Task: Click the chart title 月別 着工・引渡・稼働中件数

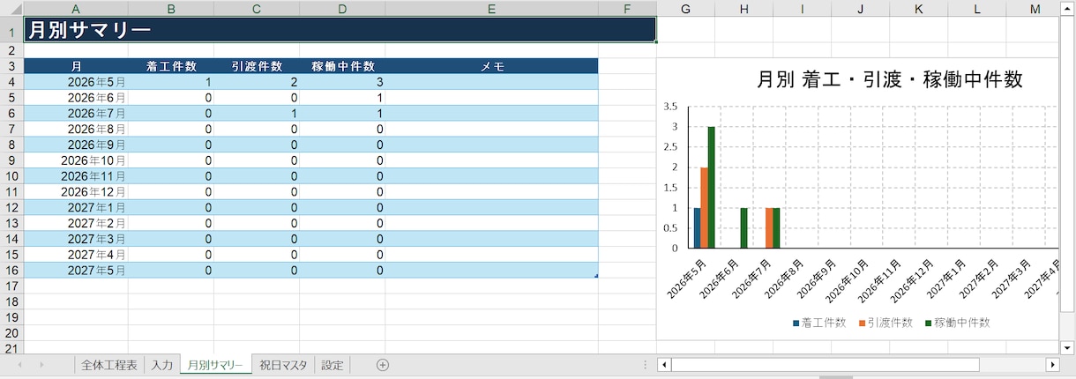Action: 890,79
